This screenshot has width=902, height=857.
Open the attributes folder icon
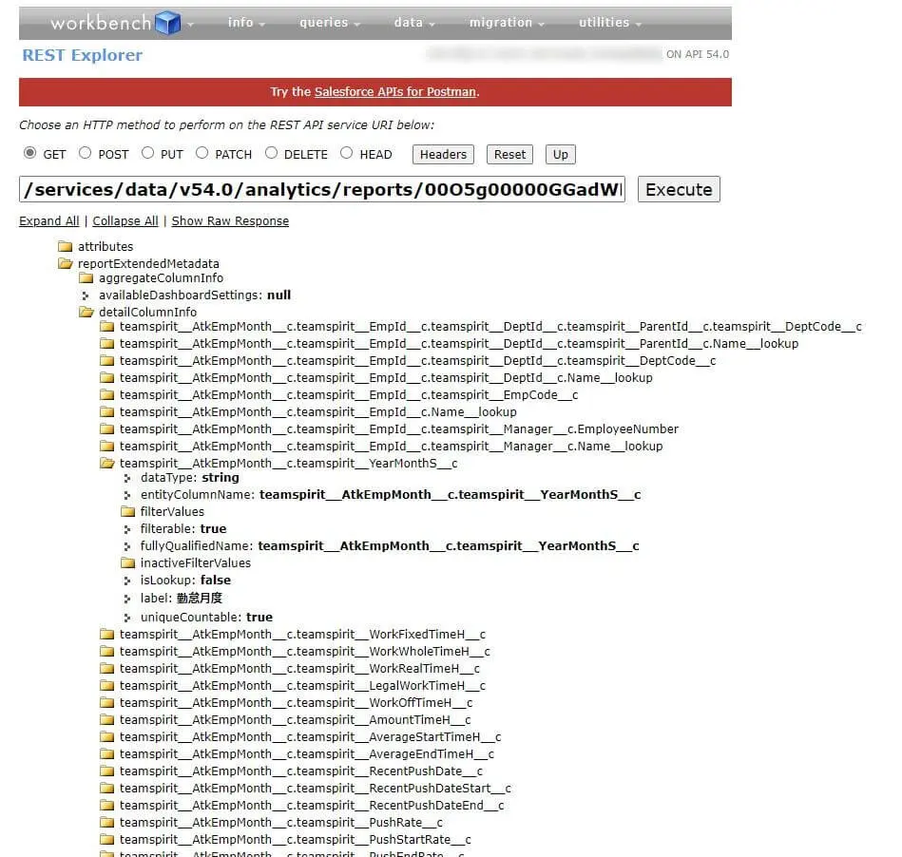[x=65, y=247]
